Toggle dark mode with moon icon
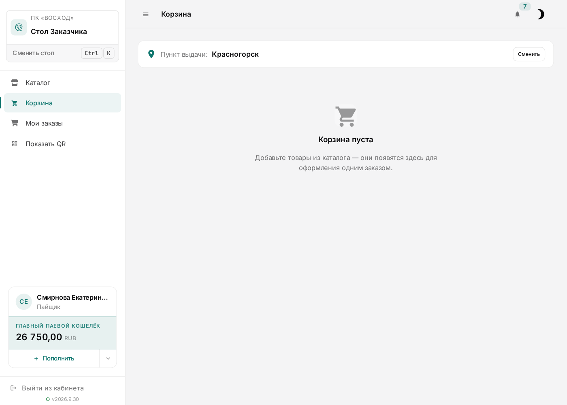This screenshot has height=405, width=567. (541, 14)
